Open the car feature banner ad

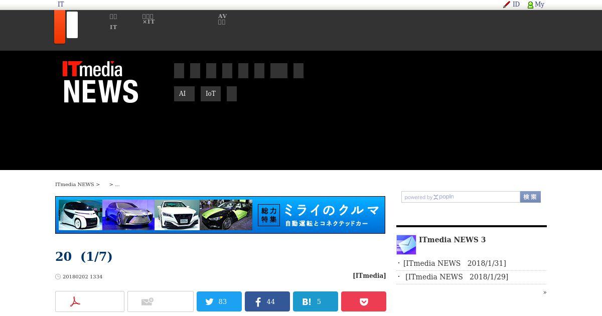tap(220, 215)
